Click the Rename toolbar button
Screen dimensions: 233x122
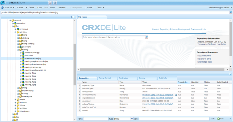[x=63, y=8]
